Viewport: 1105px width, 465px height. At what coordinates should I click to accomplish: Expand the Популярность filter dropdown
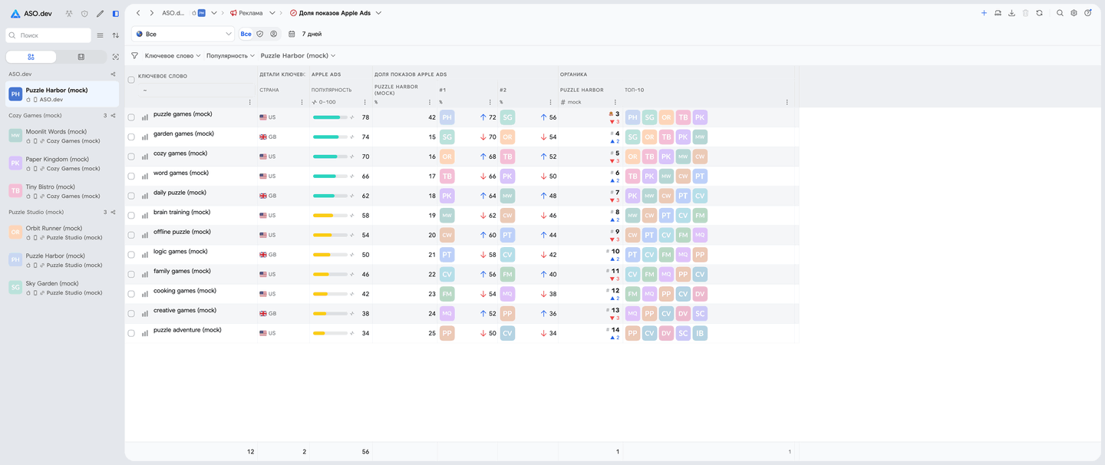pos(231,55)
